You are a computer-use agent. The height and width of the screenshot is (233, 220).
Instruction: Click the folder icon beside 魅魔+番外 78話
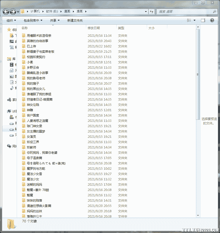click(x=24, y=190)
